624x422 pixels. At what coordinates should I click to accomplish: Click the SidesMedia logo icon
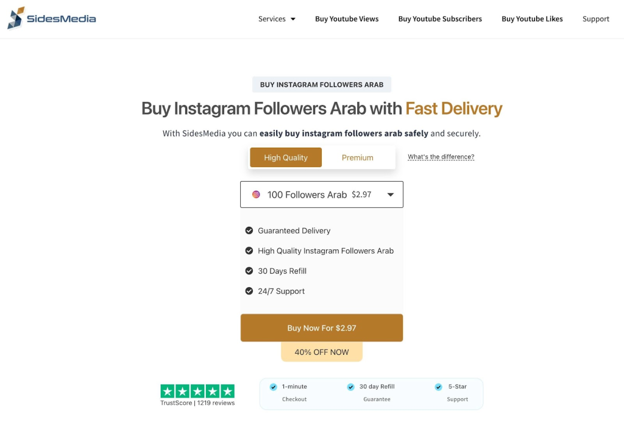[x=16, y=18]
